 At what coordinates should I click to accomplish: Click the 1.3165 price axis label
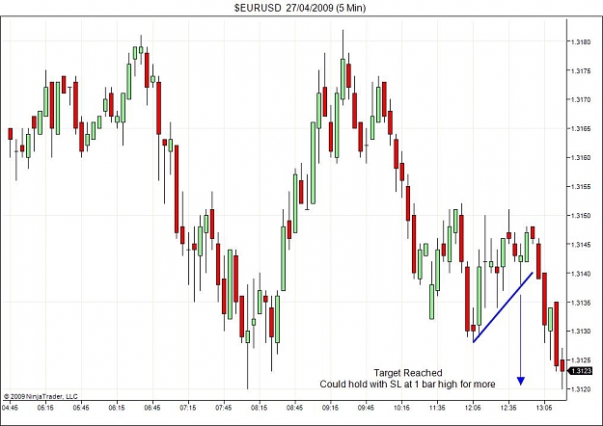click(x=580, y=129)
